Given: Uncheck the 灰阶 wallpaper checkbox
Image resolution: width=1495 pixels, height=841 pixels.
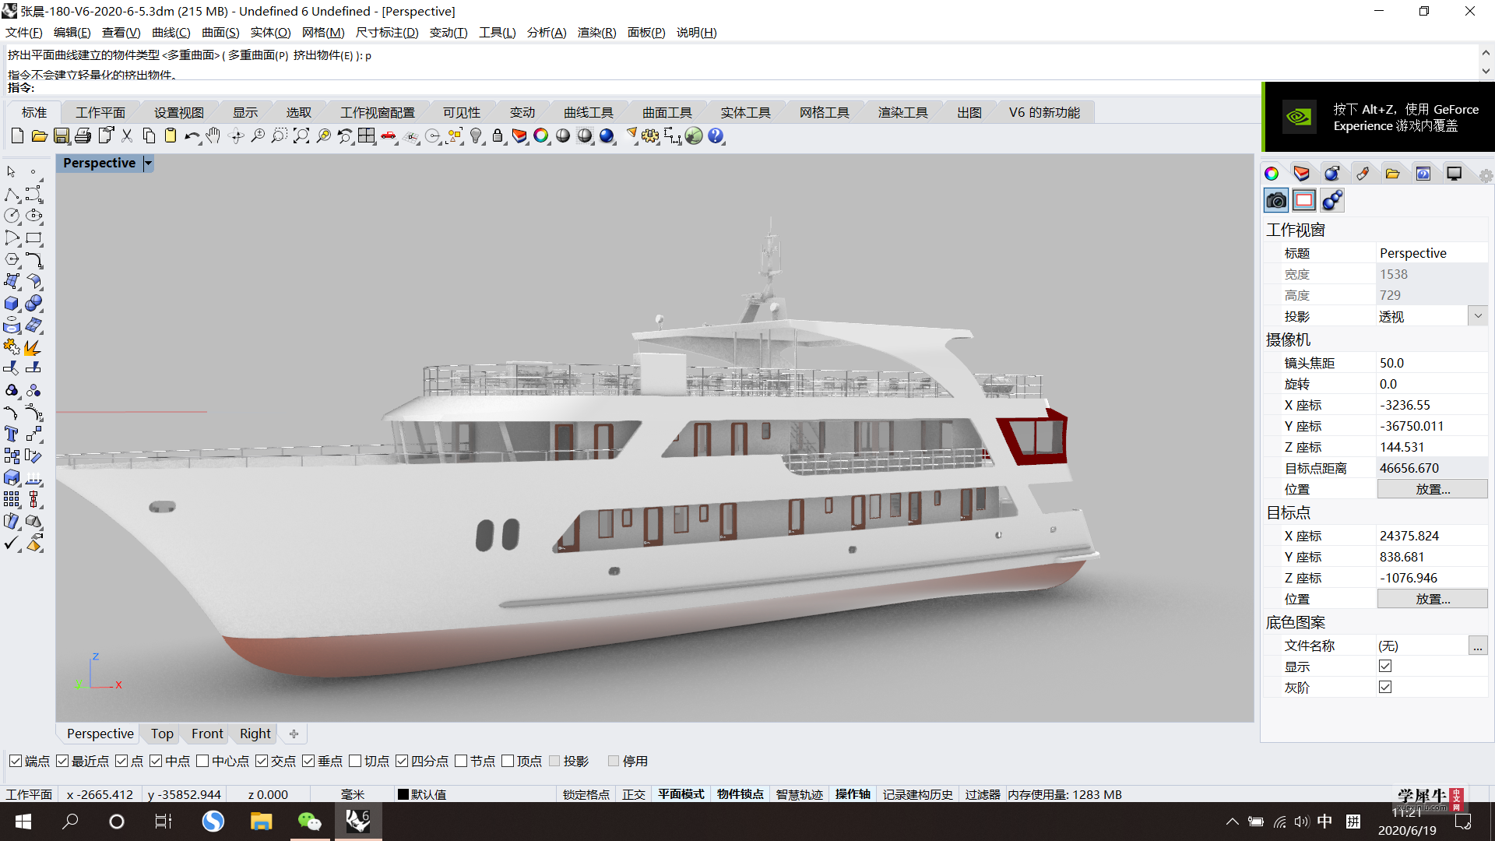Looking at the screenshot, I should pos(1385,687).
